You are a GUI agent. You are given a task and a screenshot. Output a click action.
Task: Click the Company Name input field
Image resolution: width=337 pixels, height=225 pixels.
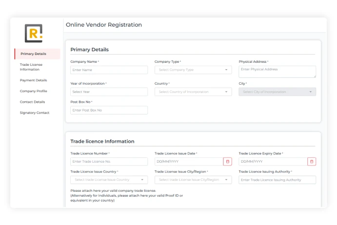109,70
